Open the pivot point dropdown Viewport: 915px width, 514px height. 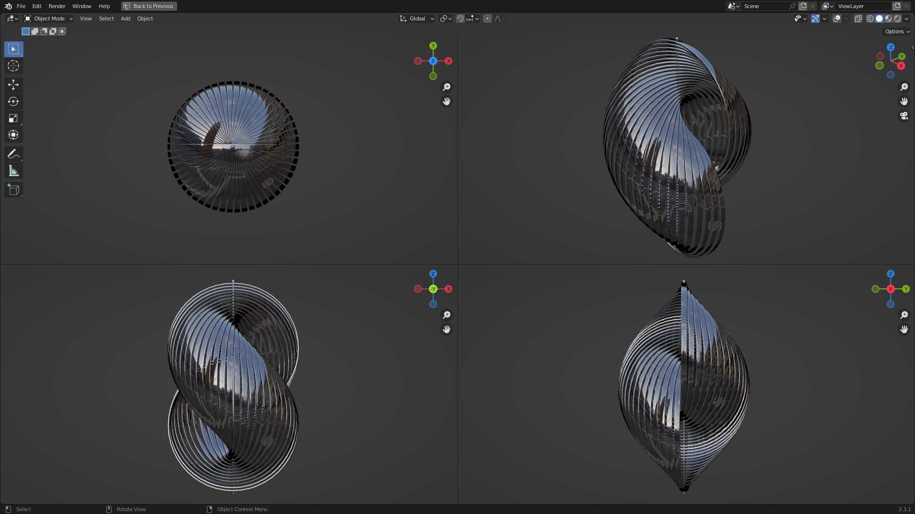coord(446,19)
